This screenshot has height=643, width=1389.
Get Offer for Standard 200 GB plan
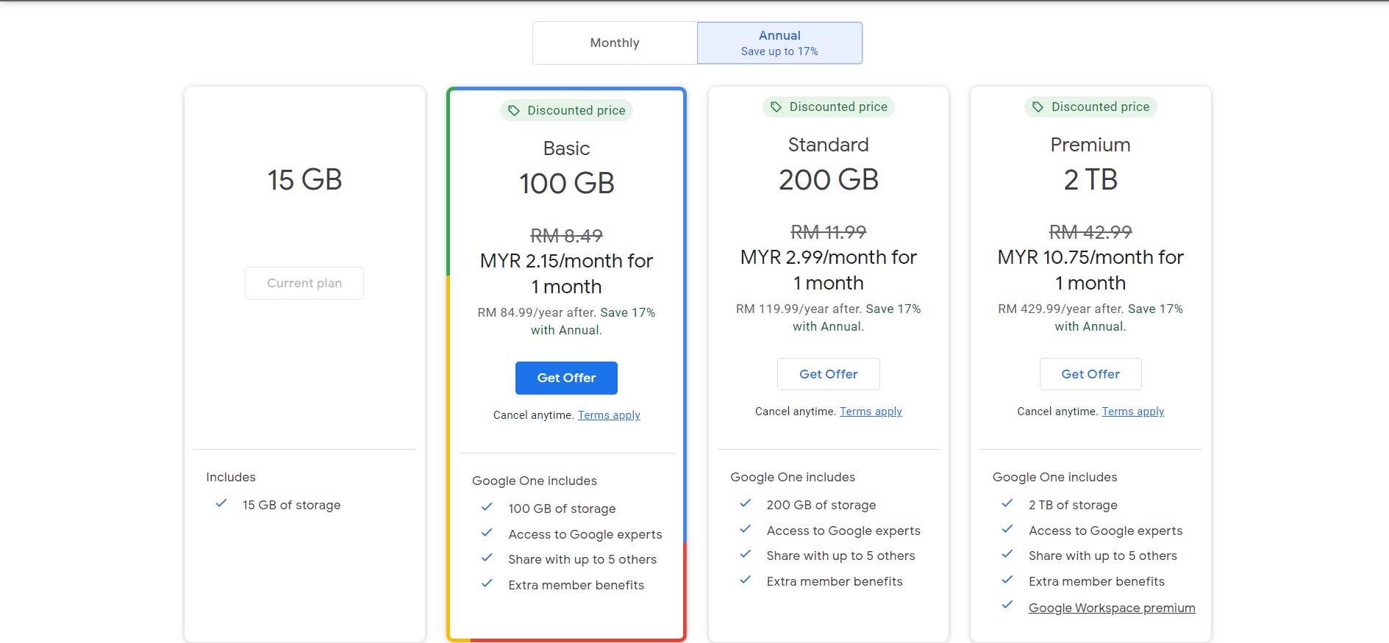(x=828, y=374)
